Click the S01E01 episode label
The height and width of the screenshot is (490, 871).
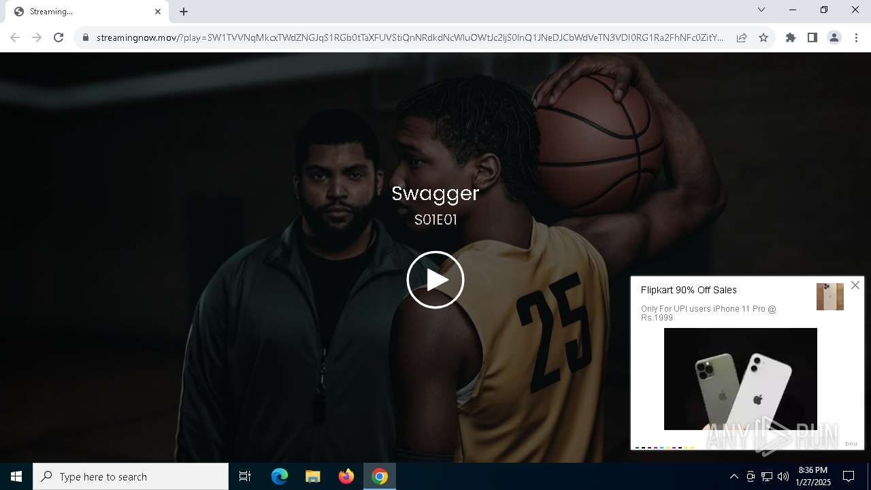[x=435, y=220]
